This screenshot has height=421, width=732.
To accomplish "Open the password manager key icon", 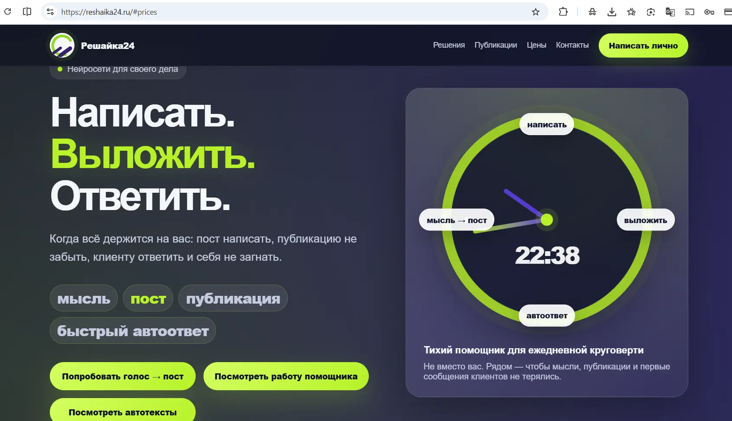I will click(x=709, y=12).
